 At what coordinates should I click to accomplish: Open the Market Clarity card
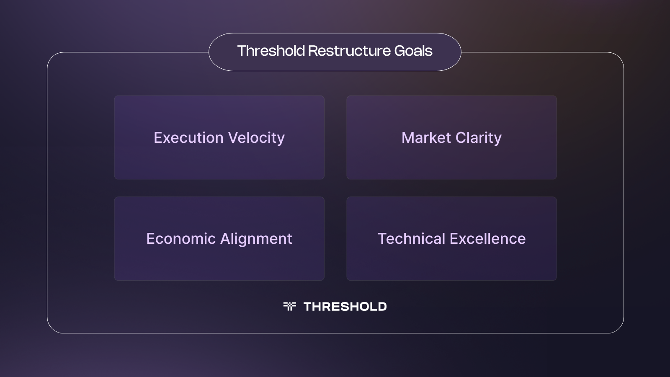(451, 137)
